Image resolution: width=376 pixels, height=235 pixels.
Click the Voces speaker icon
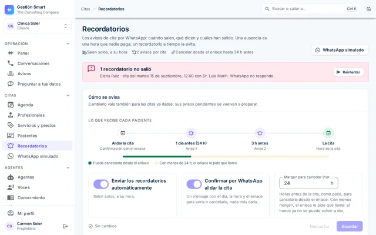[x=11, y=187]
